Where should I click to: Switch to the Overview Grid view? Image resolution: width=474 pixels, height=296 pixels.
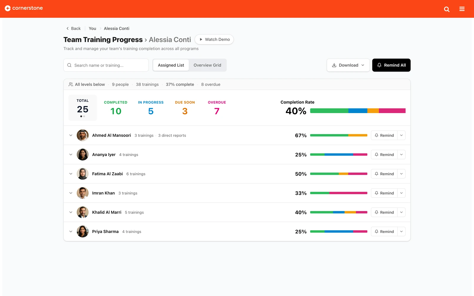click(207, 65)
